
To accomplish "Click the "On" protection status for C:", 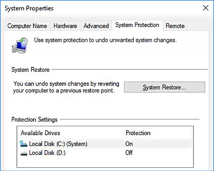I will pos(129,144).
